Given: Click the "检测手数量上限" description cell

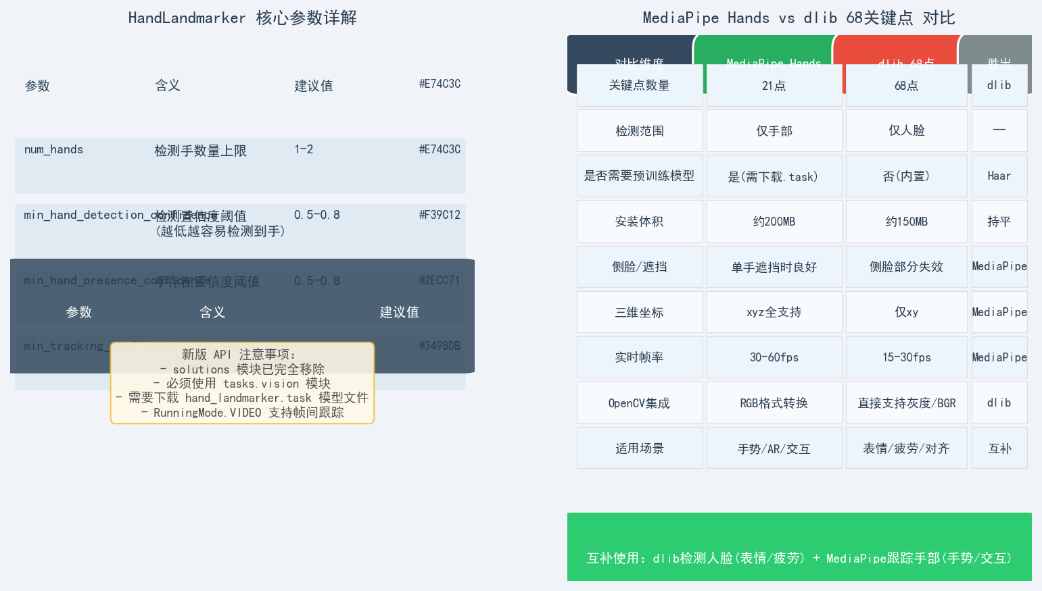Looking at the screenshot, I should (x=200, y=151).
